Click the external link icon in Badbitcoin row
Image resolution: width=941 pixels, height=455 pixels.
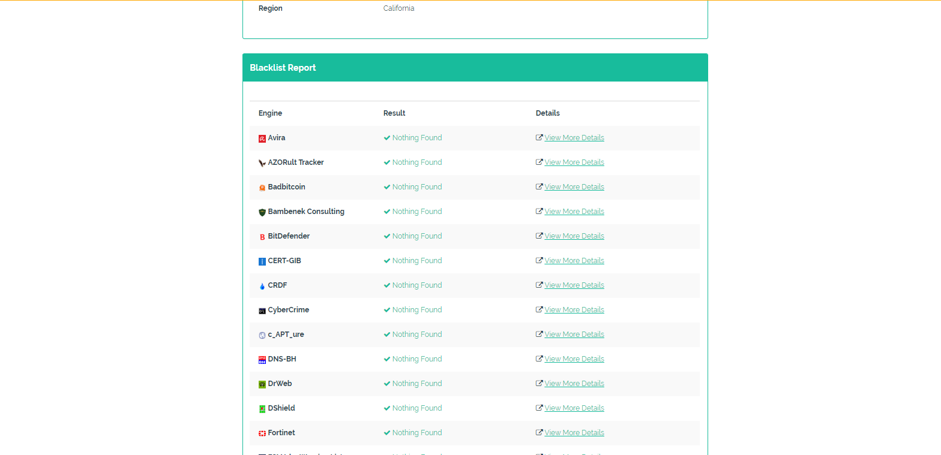(540, 187)
